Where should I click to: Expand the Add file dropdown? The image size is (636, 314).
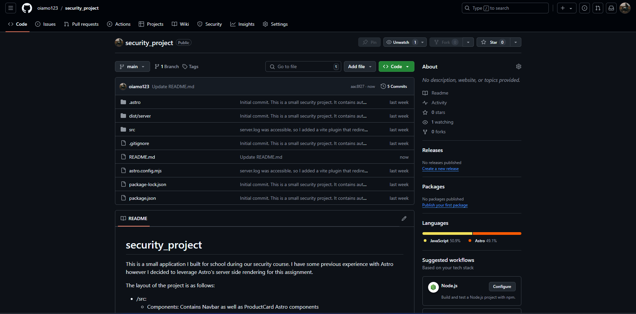[360, 66]
